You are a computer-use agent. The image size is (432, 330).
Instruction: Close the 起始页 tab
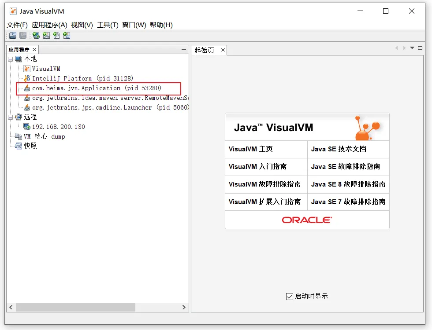point(223,50)
